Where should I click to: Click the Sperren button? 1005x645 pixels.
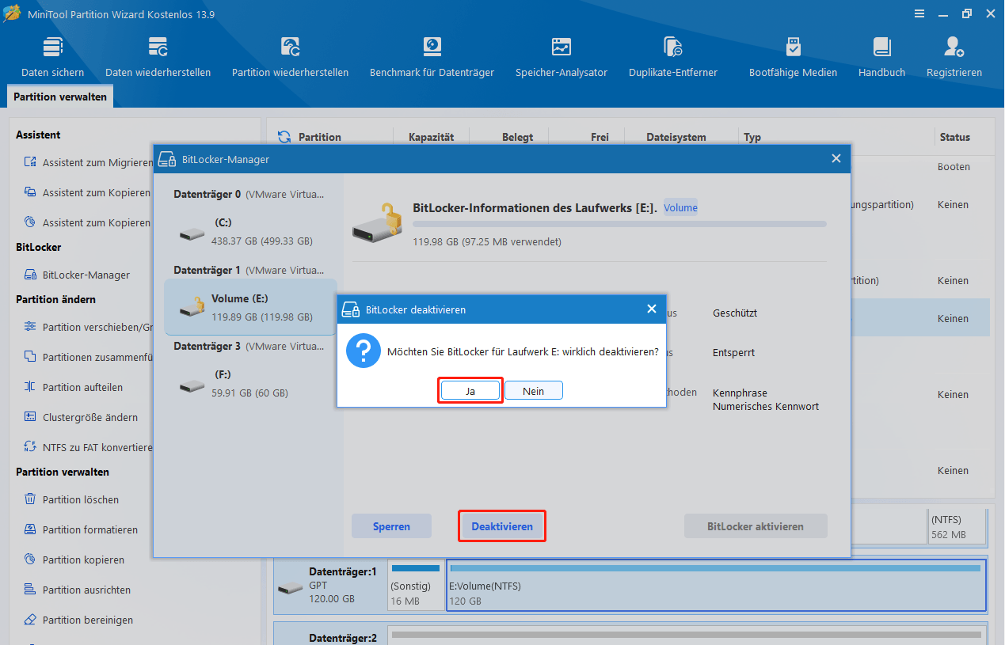click(391, 526)
